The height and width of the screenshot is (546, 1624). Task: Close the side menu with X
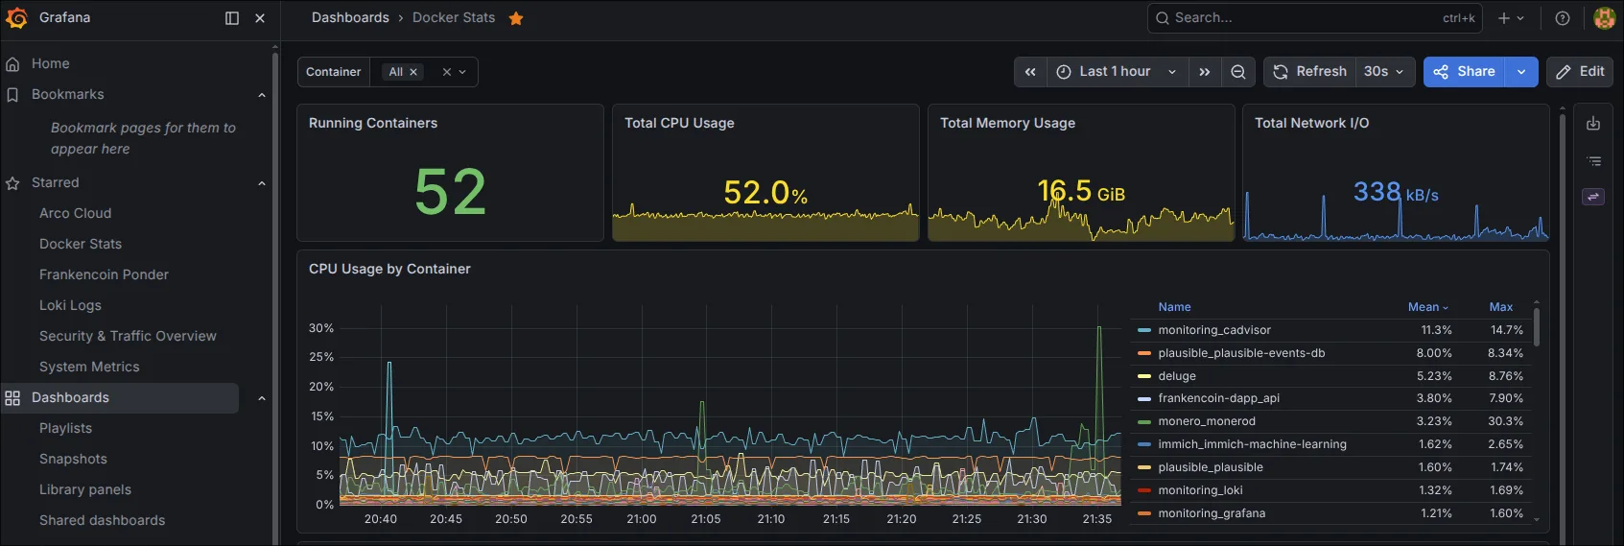pos(260,18)
